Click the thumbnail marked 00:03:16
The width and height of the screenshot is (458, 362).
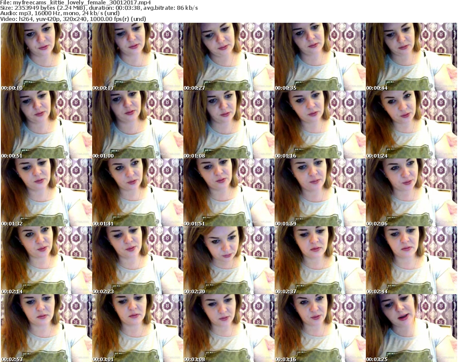(320, 328)
